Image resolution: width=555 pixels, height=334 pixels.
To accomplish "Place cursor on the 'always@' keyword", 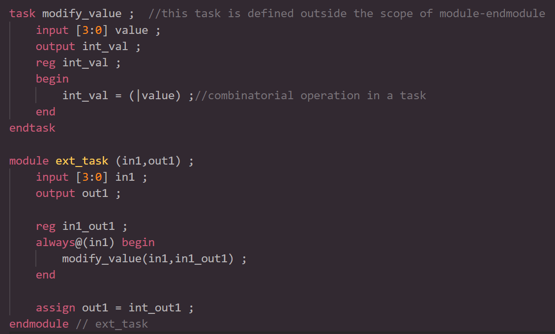I will click(56, 242).
